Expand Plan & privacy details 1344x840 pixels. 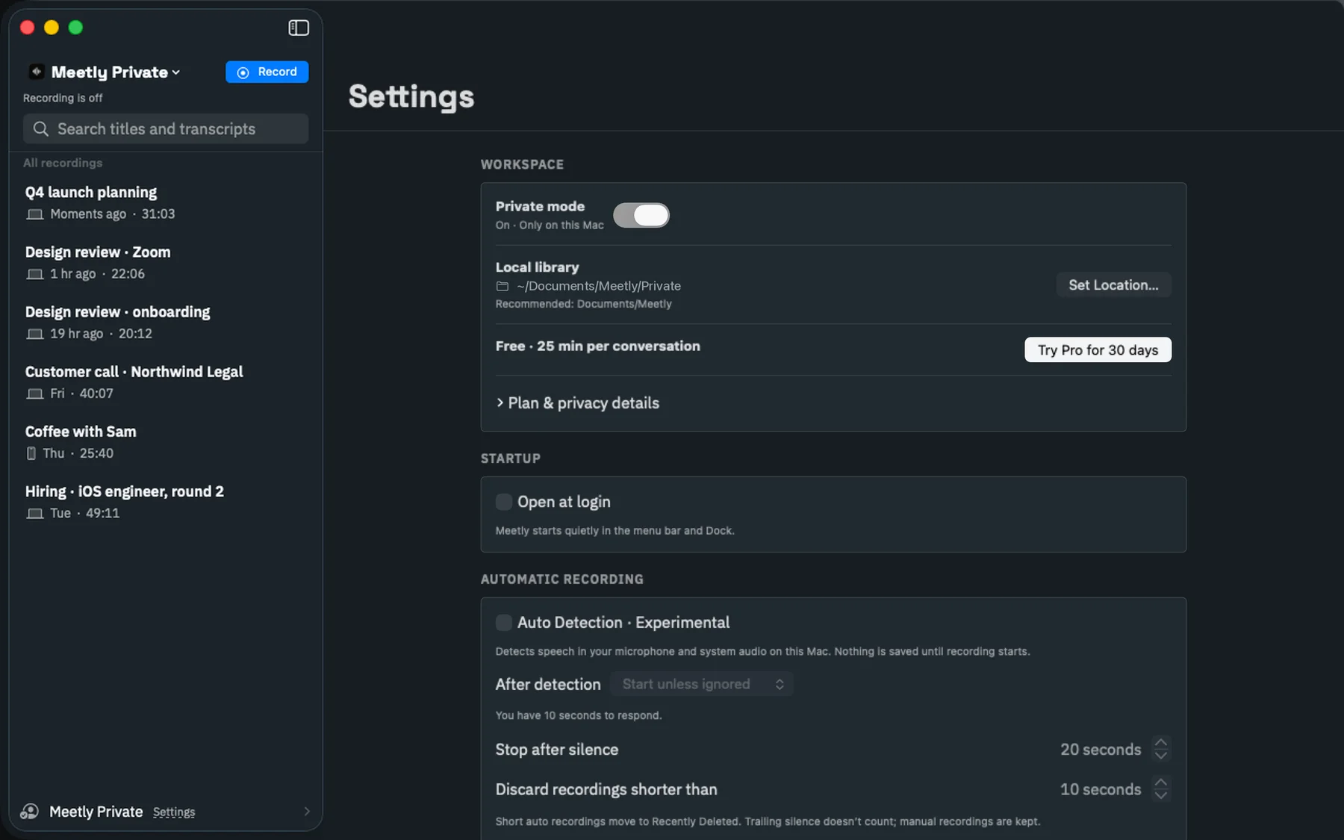pos(578,403)
